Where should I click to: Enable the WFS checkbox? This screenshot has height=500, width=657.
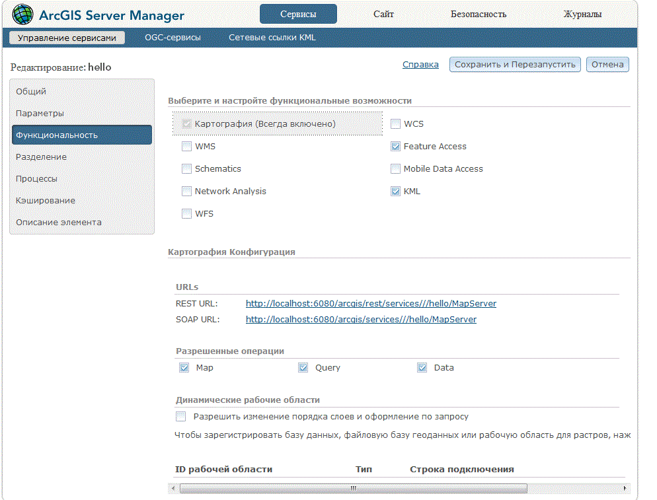[x=186, y=213]
